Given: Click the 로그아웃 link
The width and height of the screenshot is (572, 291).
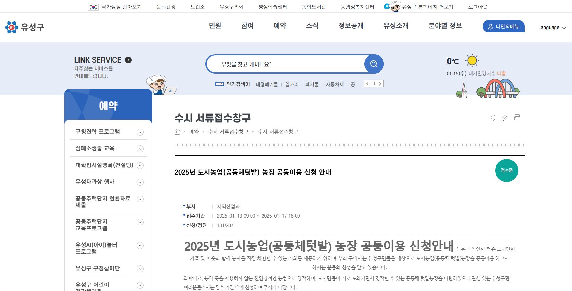Looking at the screenshot, I should [x=478, y=7].
